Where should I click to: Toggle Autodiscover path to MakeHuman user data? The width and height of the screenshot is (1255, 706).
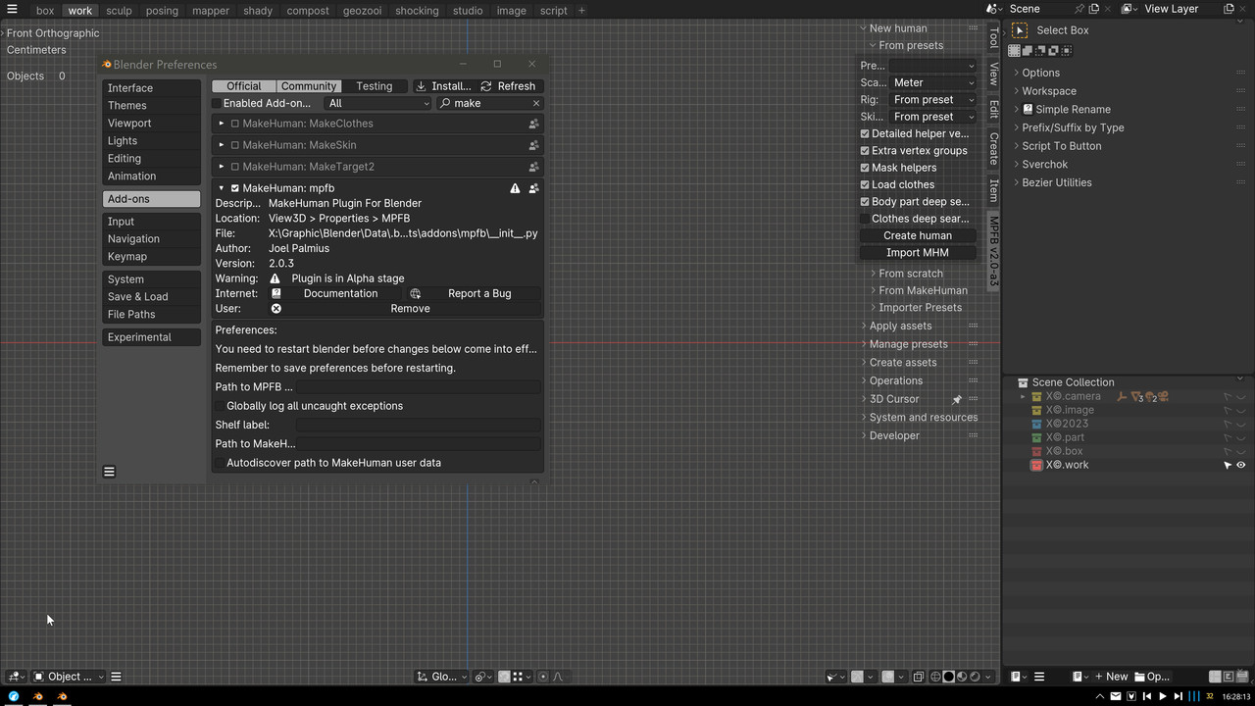click(x=220, y=463)
